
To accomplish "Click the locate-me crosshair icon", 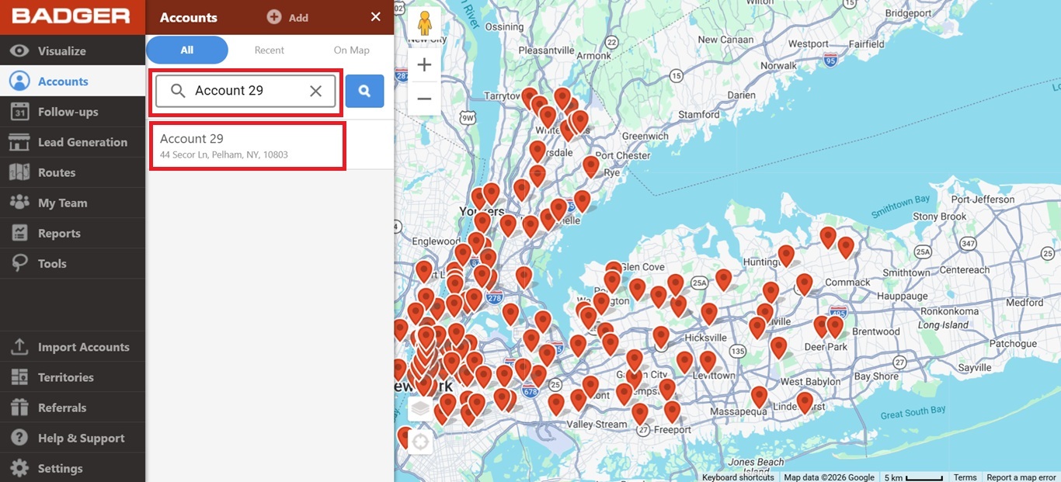I will pyautogui.click(x=420, y=442).
